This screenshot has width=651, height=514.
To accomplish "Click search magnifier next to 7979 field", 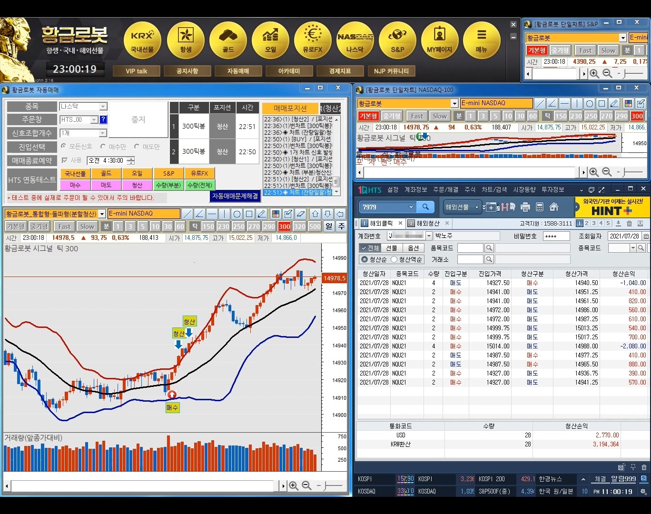I will (x=425, y=207).
